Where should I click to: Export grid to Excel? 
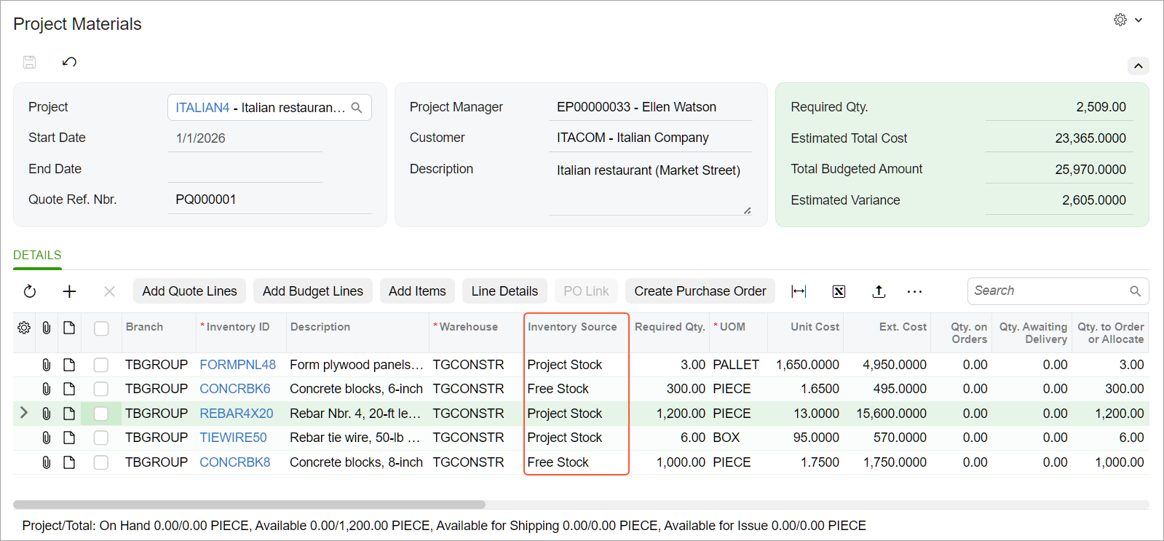click(x=839, y=291)
